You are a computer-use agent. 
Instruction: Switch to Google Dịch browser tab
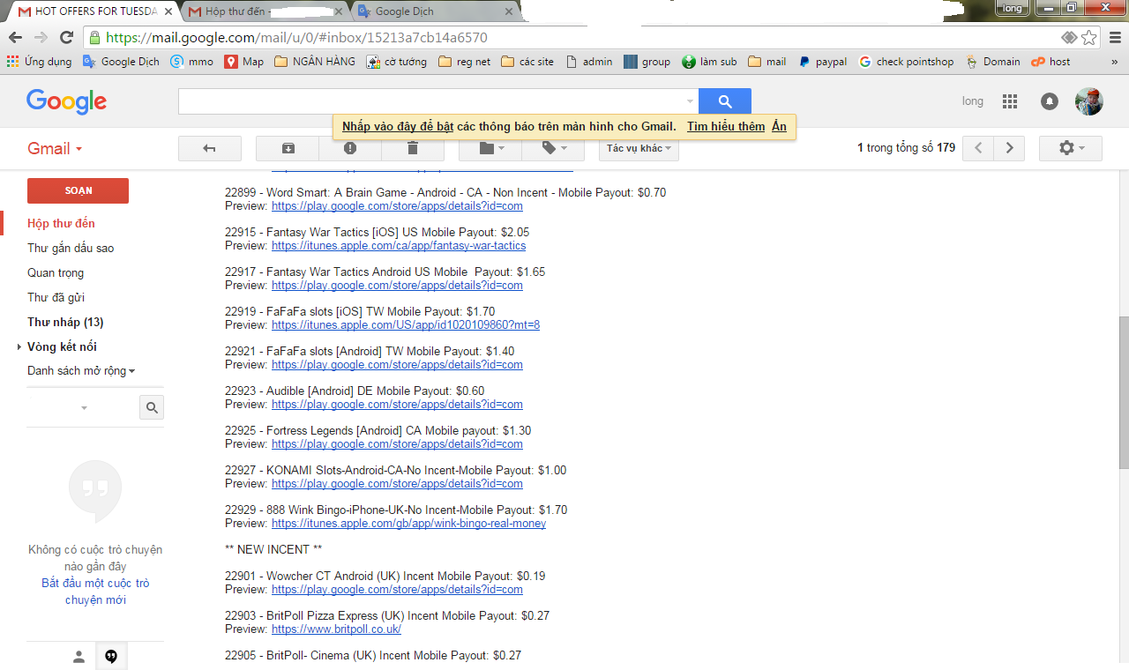[432, 11]
